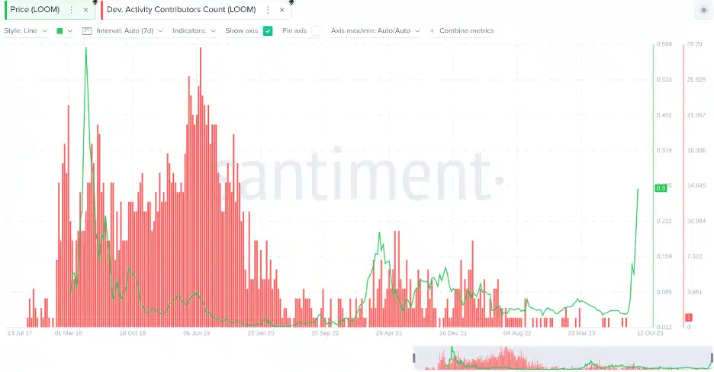Open the Indicators dropdown
The image size is (714, 372).
pyautogui.click(x=194, y=30)
